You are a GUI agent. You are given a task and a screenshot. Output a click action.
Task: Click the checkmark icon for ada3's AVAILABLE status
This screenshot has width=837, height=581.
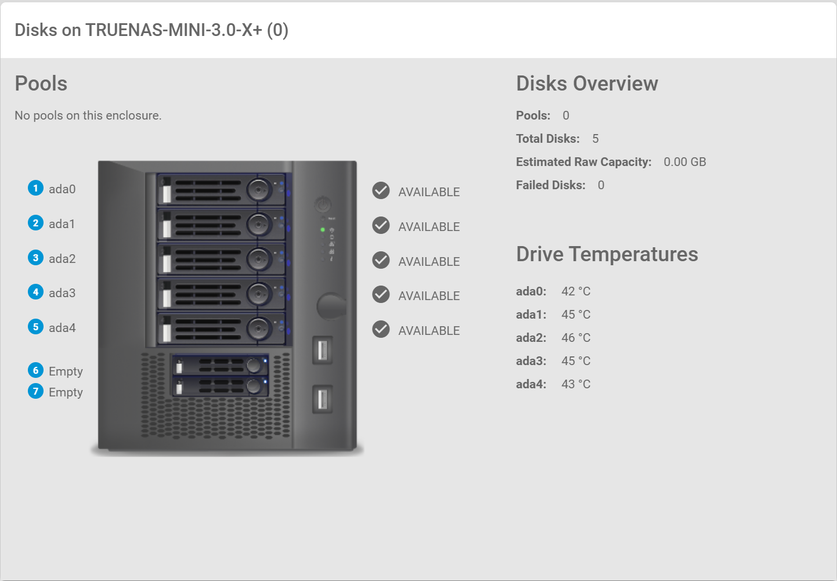381,294
